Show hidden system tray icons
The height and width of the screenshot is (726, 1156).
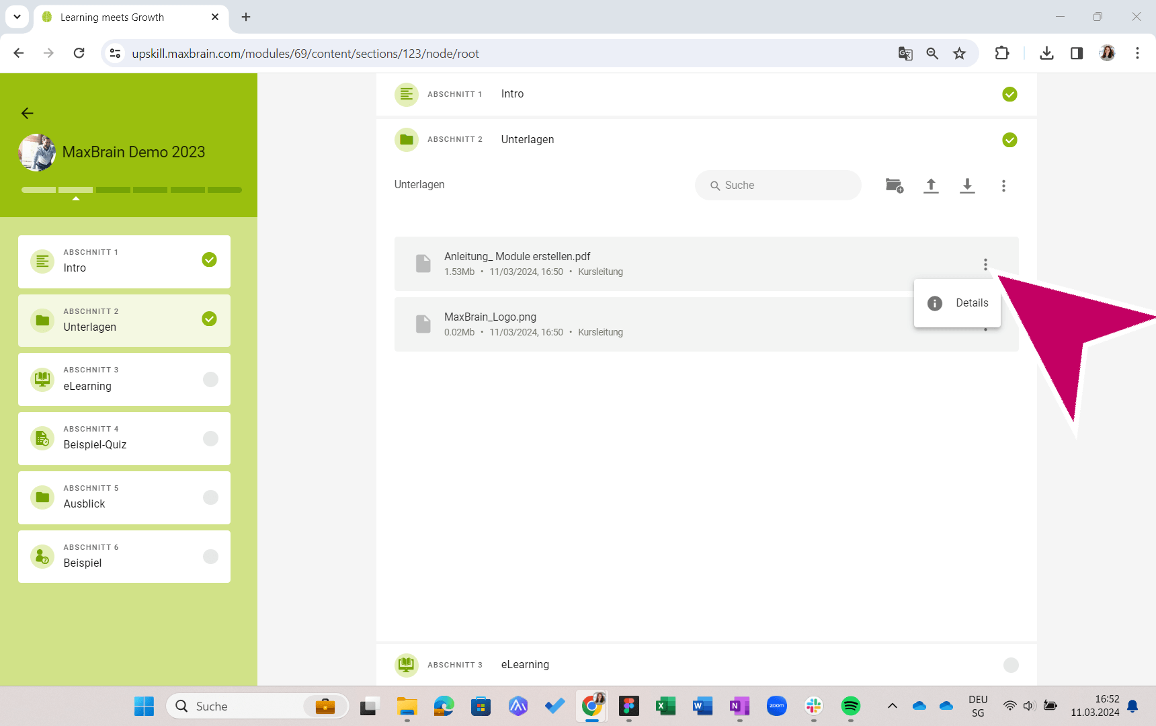coord(892,706)
